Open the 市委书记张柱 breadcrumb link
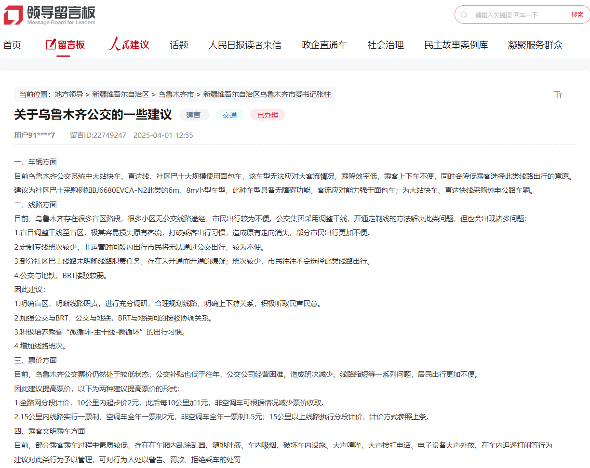 (267, 94)
